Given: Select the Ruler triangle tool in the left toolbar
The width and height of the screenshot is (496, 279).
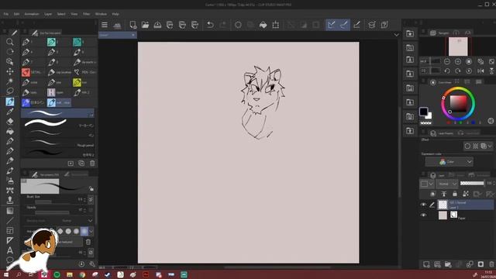Looking at the screenshot, I should click(10, 240).
